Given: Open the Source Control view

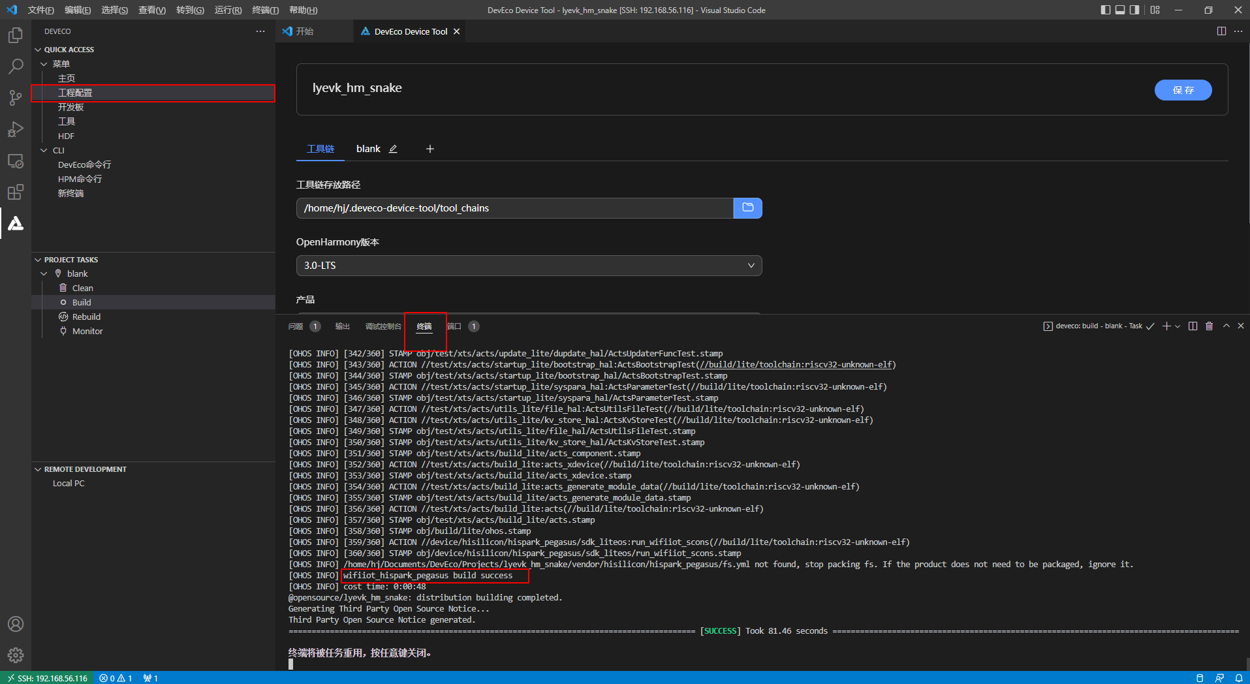Looking at the screenshot, I should (16, 98).
